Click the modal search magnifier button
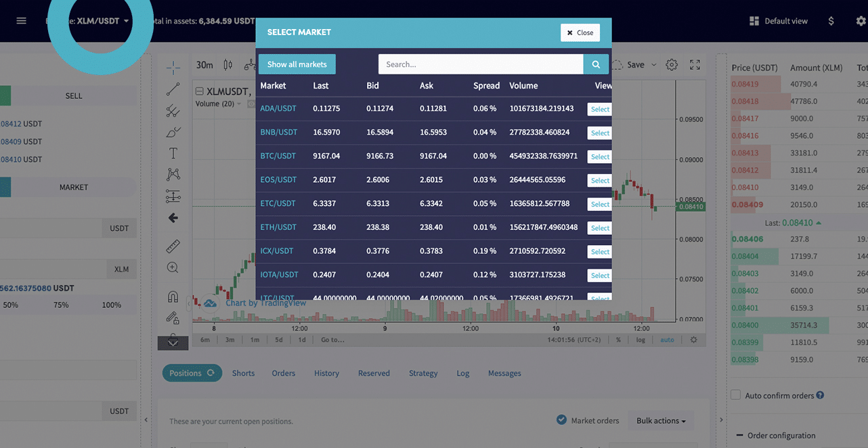The height and width of the screenshot is (448, 868). point(596,64)
